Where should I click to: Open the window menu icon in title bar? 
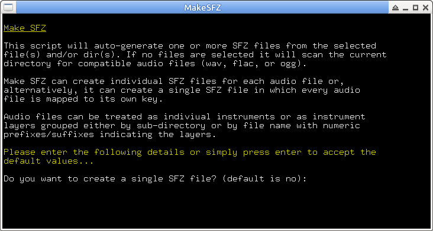(8, 8)
